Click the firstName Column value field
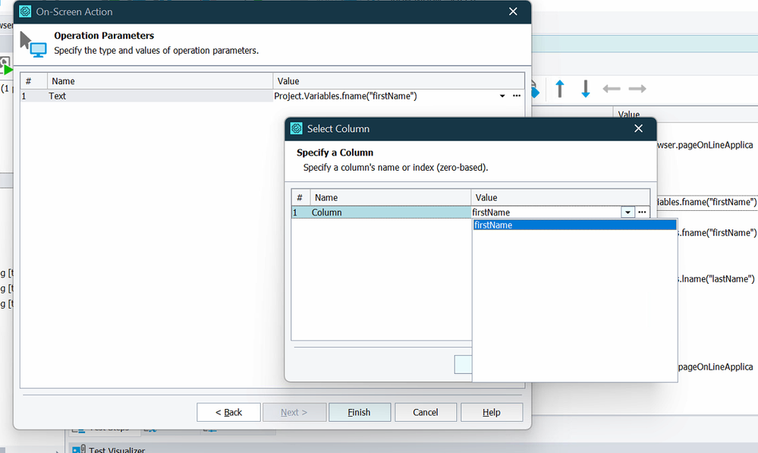This screenshot has width=758, height=453. 545,212
